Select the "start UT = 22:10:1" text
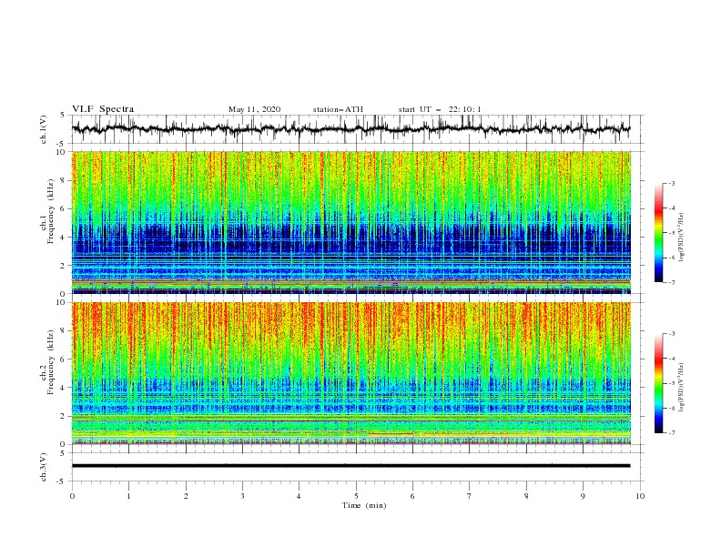Image resolution: width=721 pixels, height=557 pixels. click(x=440, y=109)
